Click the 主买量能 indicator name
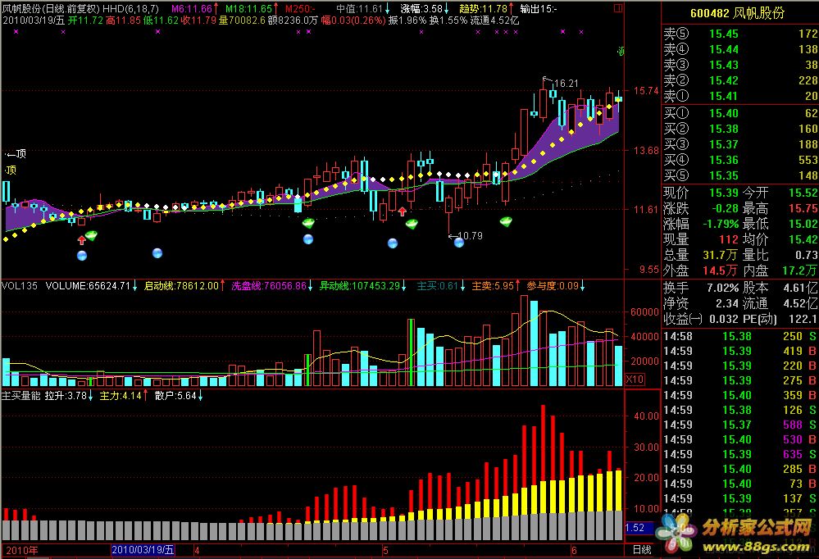This screenshot has width=819, height=559. pyautogui.click(x=20, y=395)
